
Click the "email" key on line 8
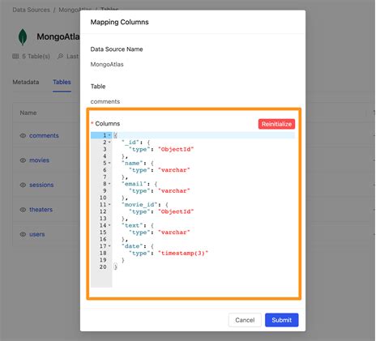(134, 184)
